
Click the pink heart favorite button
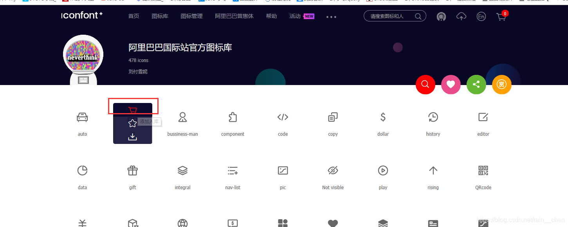tap(451, 84)
